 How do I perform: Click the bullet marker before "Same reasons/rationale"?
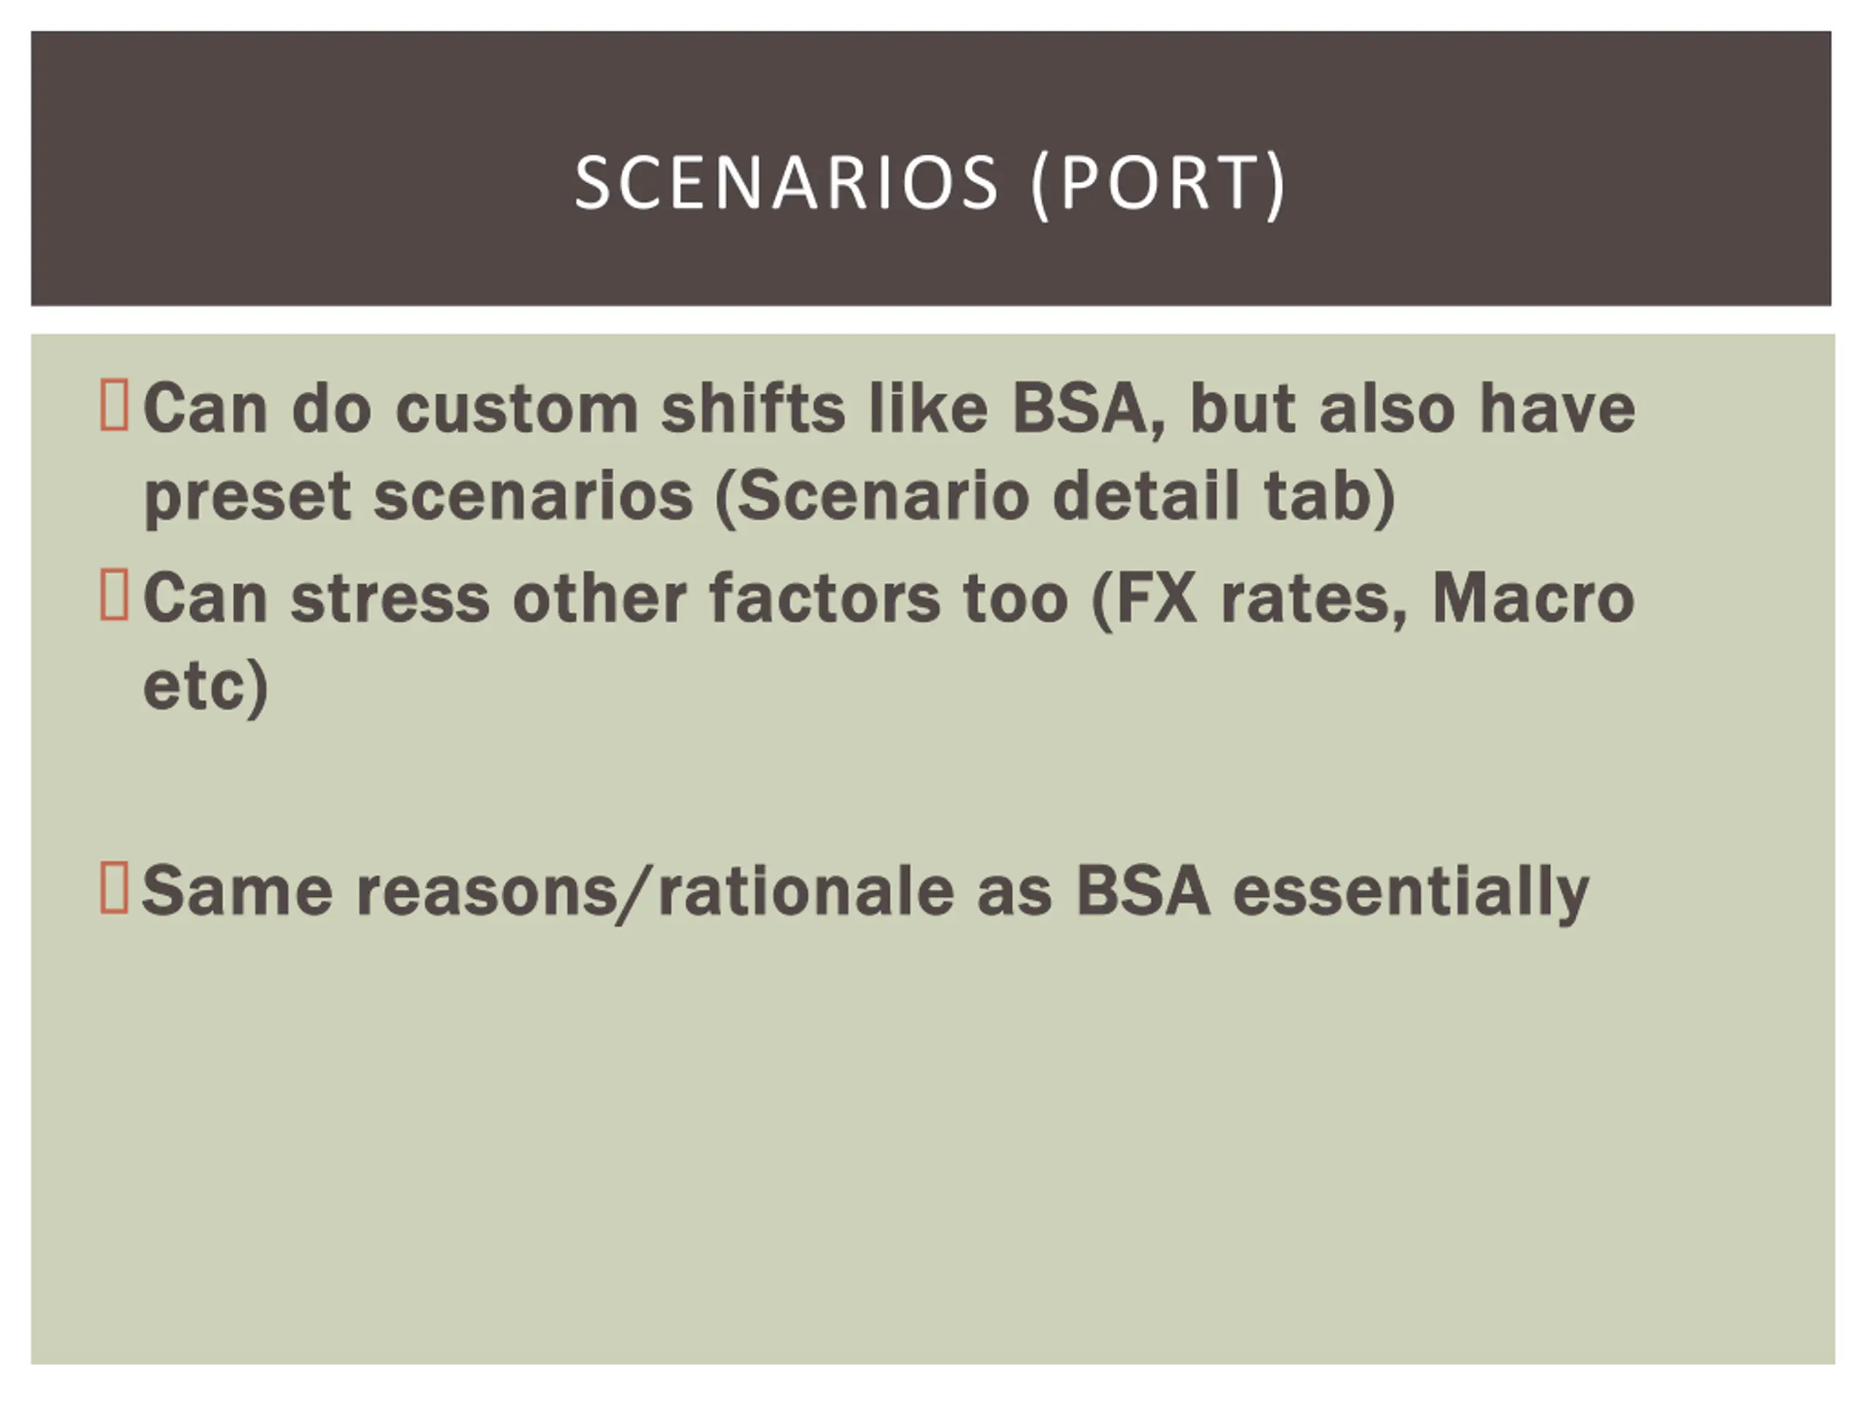tap(114, 889)
